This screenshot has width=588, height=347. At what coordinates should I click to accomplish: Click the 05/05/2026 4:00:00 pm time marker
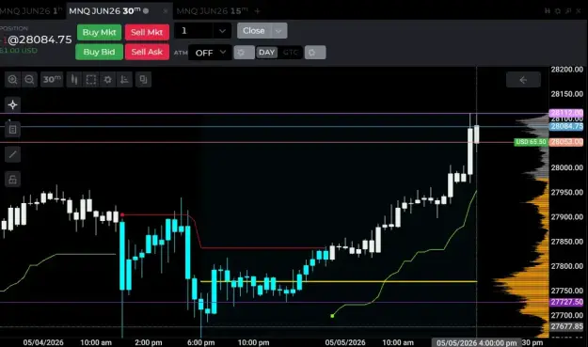(476, 342)
